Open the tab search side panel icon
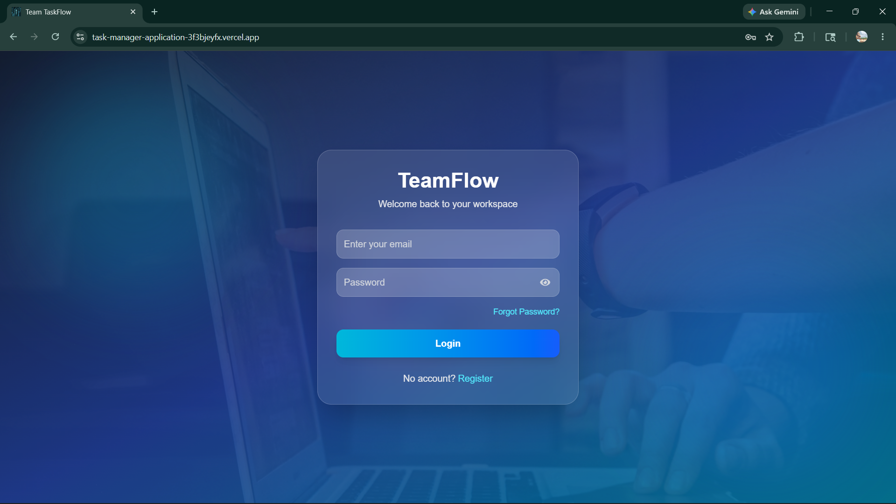 point(830,37)
